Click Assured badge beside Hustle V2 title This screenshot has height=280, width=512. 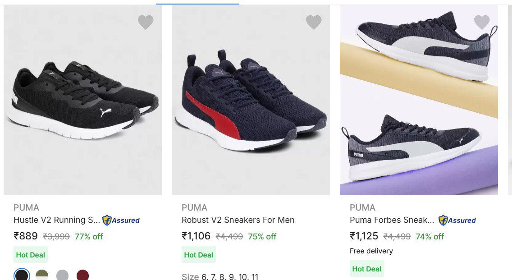click(121, 220)
